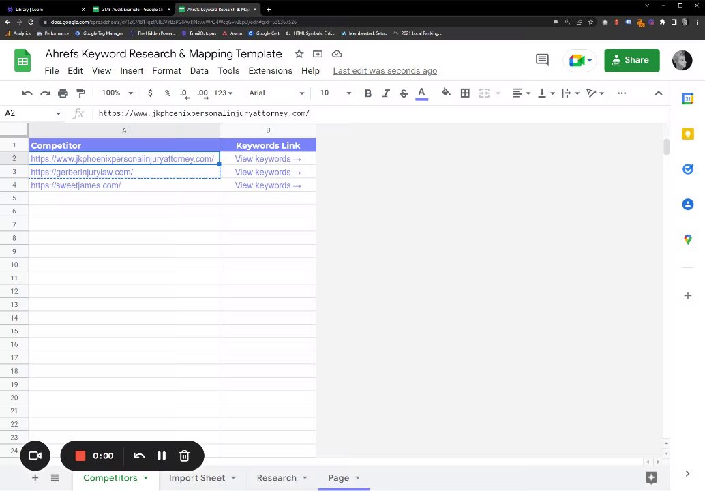Format as percent icon
Viewport: 705px width, 491px height.
click(168, 93)
